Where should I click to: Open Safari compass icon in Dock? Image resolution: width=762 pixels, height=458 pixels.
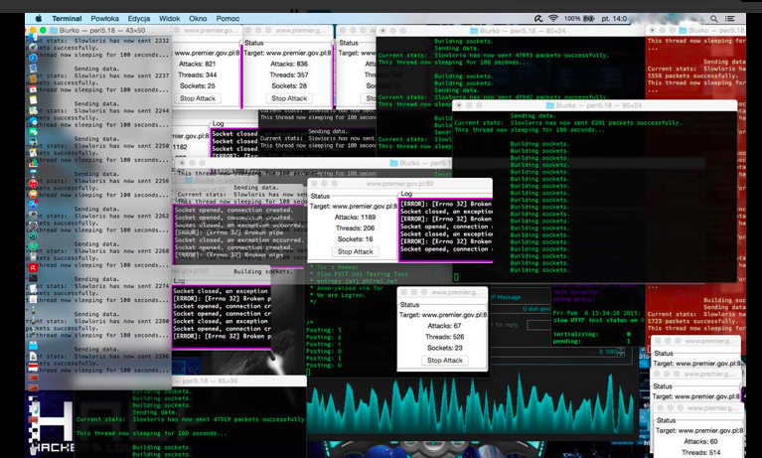pyautogui.click(x=33, y=58)
